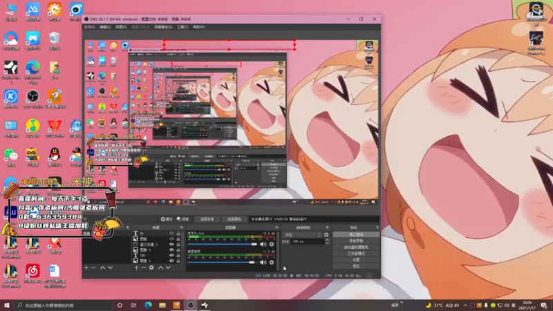Mute the 麦克风/Aux speaker icon
This screenshot has height=311, width=553.
[x=263, y=244]
